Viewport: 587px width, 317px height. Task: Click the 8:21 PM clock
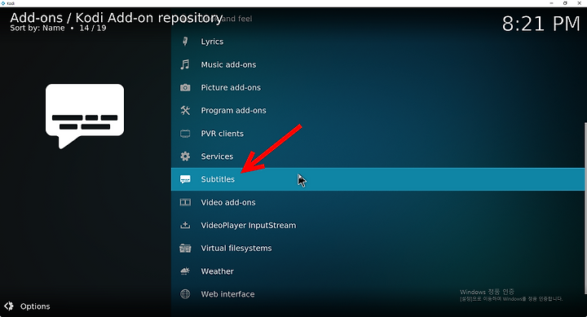click(x=541, y=24)
